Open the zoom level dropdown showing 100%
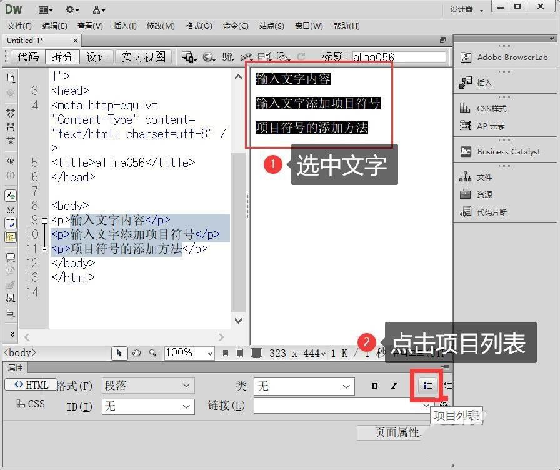Viewport: 560px width, 470px height. (x=188, y=353)
